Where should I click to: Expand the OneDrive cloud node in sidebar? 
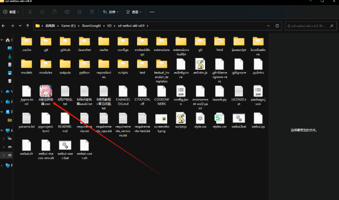(x=2, y=91)
